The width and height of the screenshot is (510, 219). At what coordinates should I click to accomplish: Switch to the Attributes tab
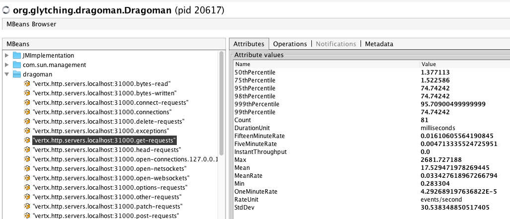point(249,44)
